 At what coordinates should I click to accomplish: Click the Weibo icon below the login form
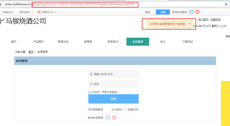pos(114,117)
